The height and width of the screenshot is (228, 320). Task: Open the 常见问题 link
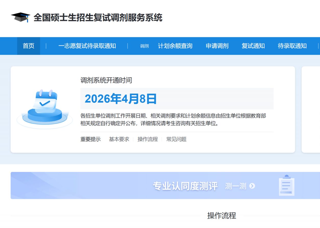point(177,139)
